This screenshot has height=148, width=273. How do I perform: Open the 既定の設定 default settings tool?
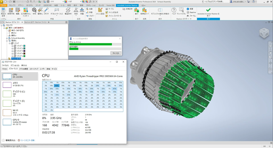pyautogui.click(x=3, y=12)
